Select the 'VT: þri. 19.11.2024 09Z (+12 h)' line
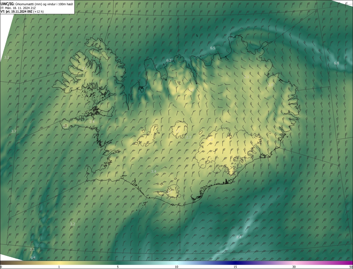This screenshot has width=353, height=269. tap(22, 12)
